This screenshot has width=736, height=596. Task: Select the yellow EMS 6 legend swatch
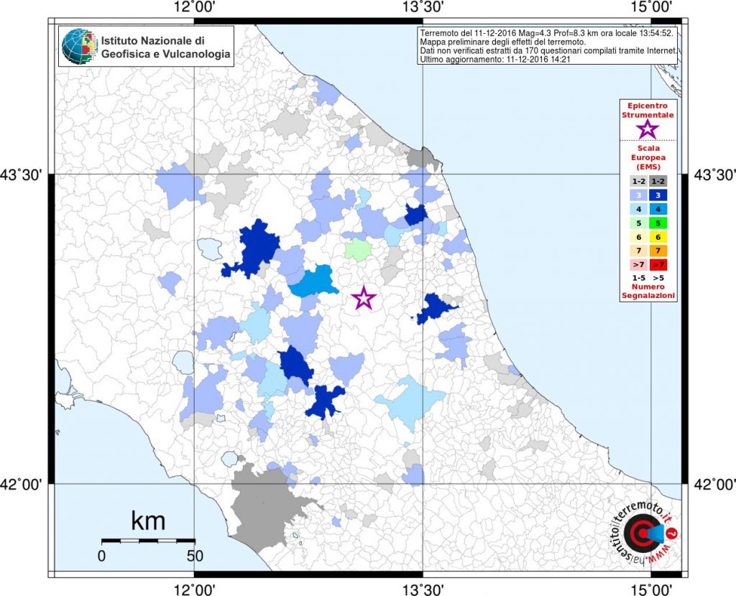coord(658,237)
